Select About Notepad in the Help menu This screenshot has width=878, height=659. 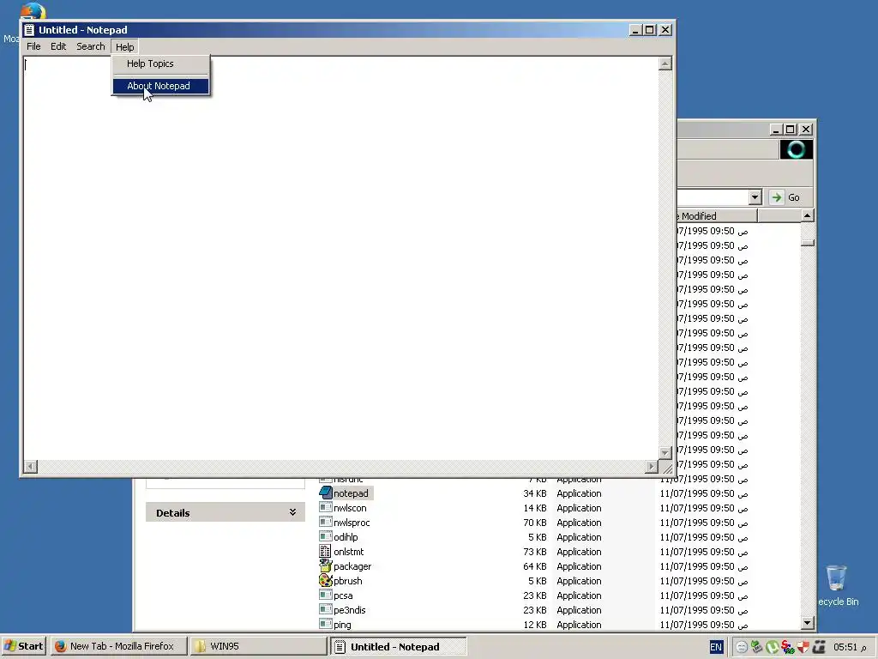tap(160, 86)
